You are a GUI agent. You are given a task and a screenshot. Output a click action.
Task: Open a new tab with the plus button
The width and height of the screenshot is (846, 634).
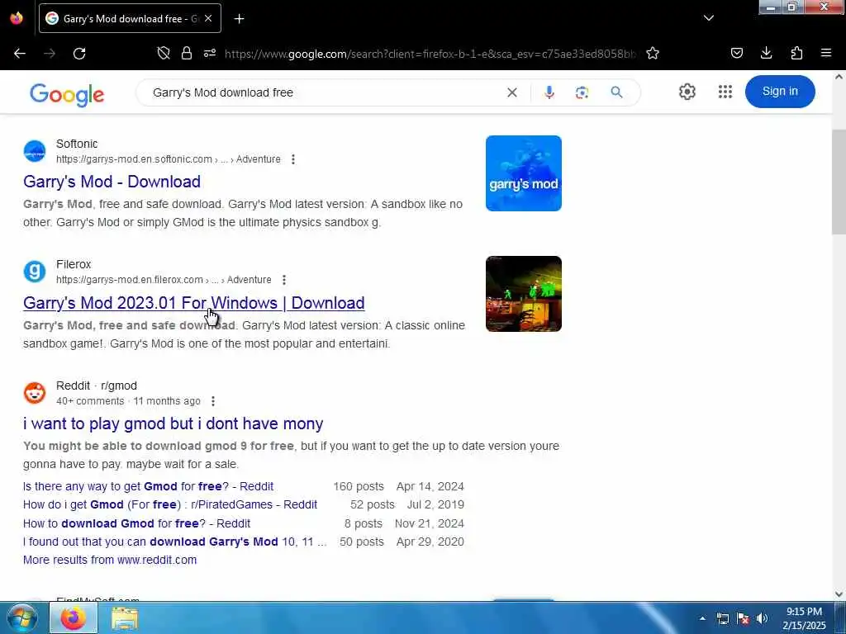(x=239, y=19)
